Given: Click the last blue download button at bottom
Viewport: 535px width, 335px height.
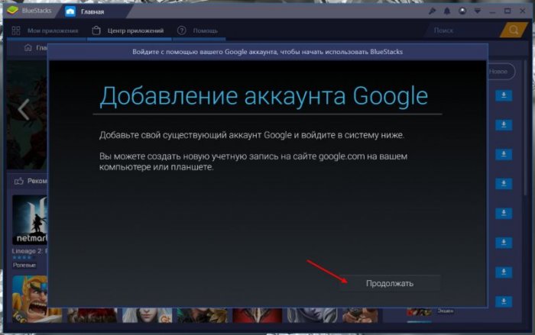Looking at the screenshot, I should [503, 301].
